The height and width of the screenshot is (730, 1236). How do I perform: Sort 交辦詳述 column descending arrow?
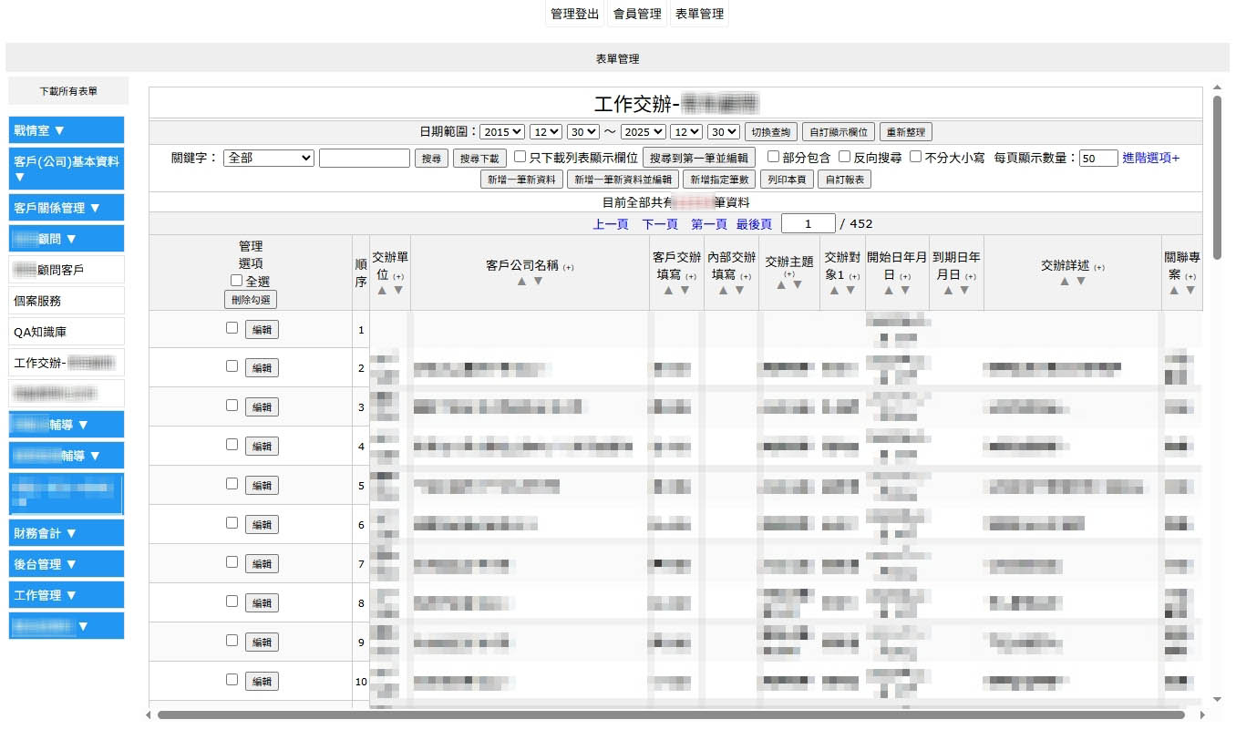(1081, 282)
